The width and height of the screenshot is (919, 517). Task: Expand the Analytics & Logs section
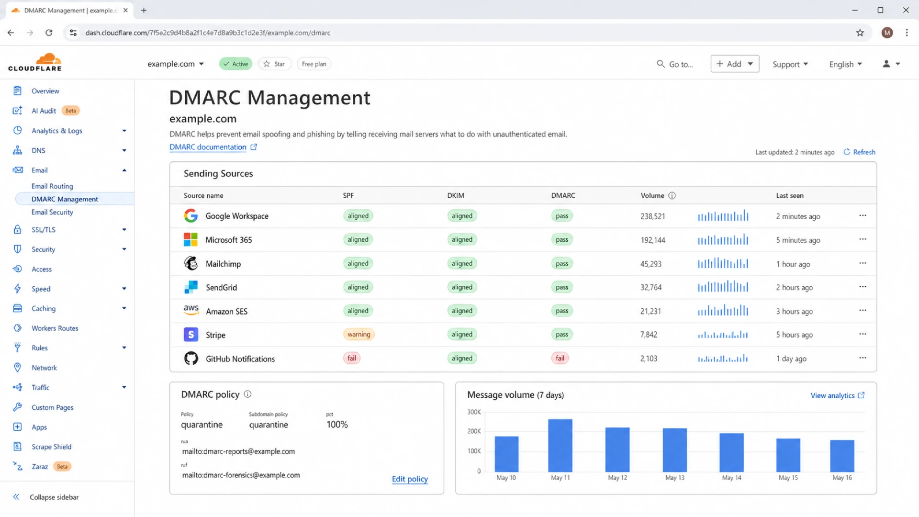tap(124, 131)
